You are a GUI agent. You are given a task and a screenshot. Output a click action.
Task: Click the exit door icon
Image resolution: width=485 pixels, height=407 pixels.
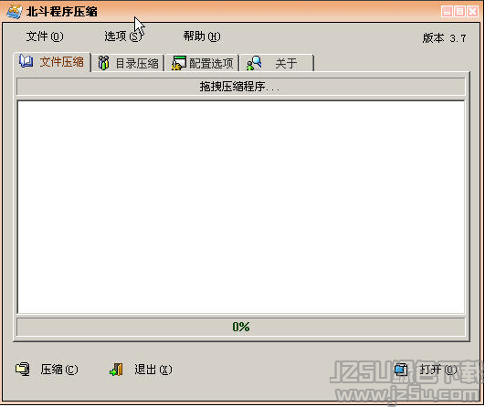pyautogui.click(x=116, y=370)
